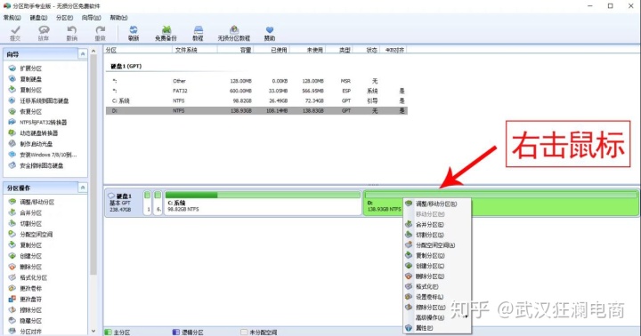Image resolution: width=641 pixels, height=336 pixels.
Task: Click the 未使用 column header
Action: tap(307, 50)
